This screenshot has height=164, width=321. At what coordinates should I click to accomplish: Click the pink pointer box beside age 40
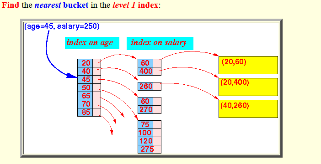point(97,71)
